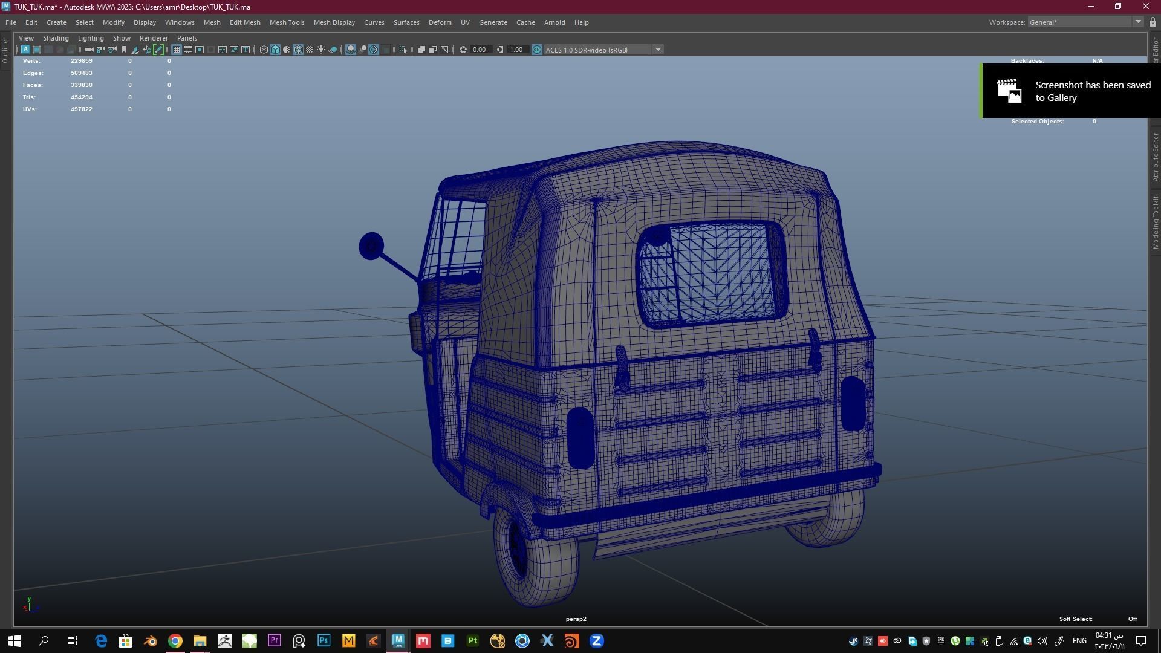The height and width of the screenshot is (653, 1161).
Task: Open Blender from the taskbar
Action: click(151, 641)
